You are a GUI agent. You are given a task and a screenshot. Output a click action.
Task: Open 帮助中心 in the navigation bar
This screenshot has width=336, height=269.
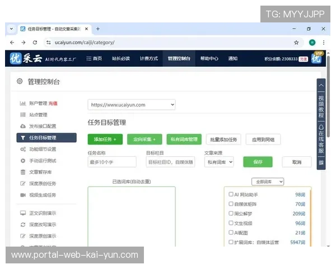(x=209, y=59)
